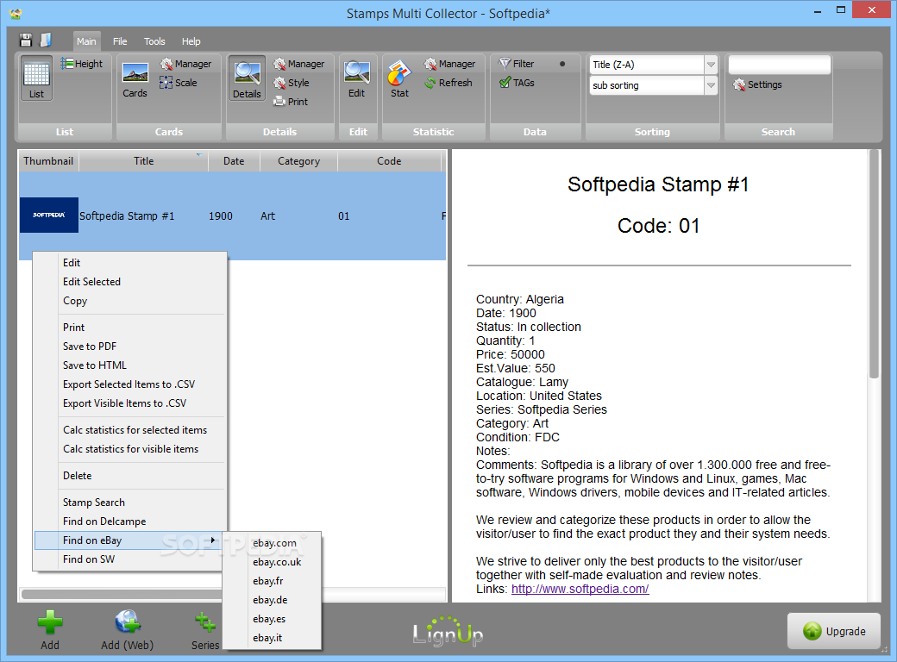Click the save floppy disk icon
The width and height of the screenshot is (897, 662).
point(26,40)
